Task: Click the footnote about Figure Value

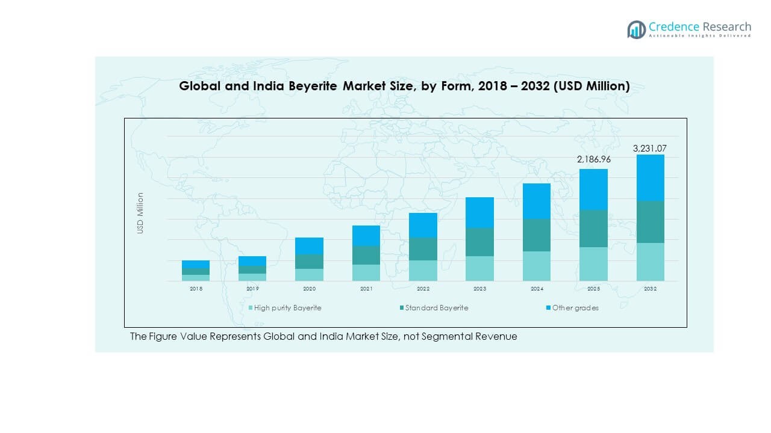Action: [323, 337]
